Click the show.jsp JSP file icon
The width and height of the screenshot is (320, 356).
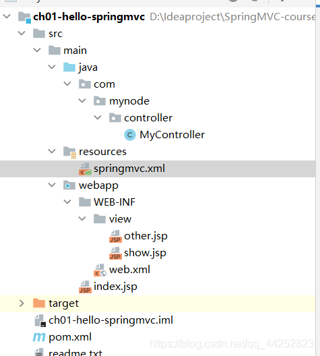click(x=115, y=253)
